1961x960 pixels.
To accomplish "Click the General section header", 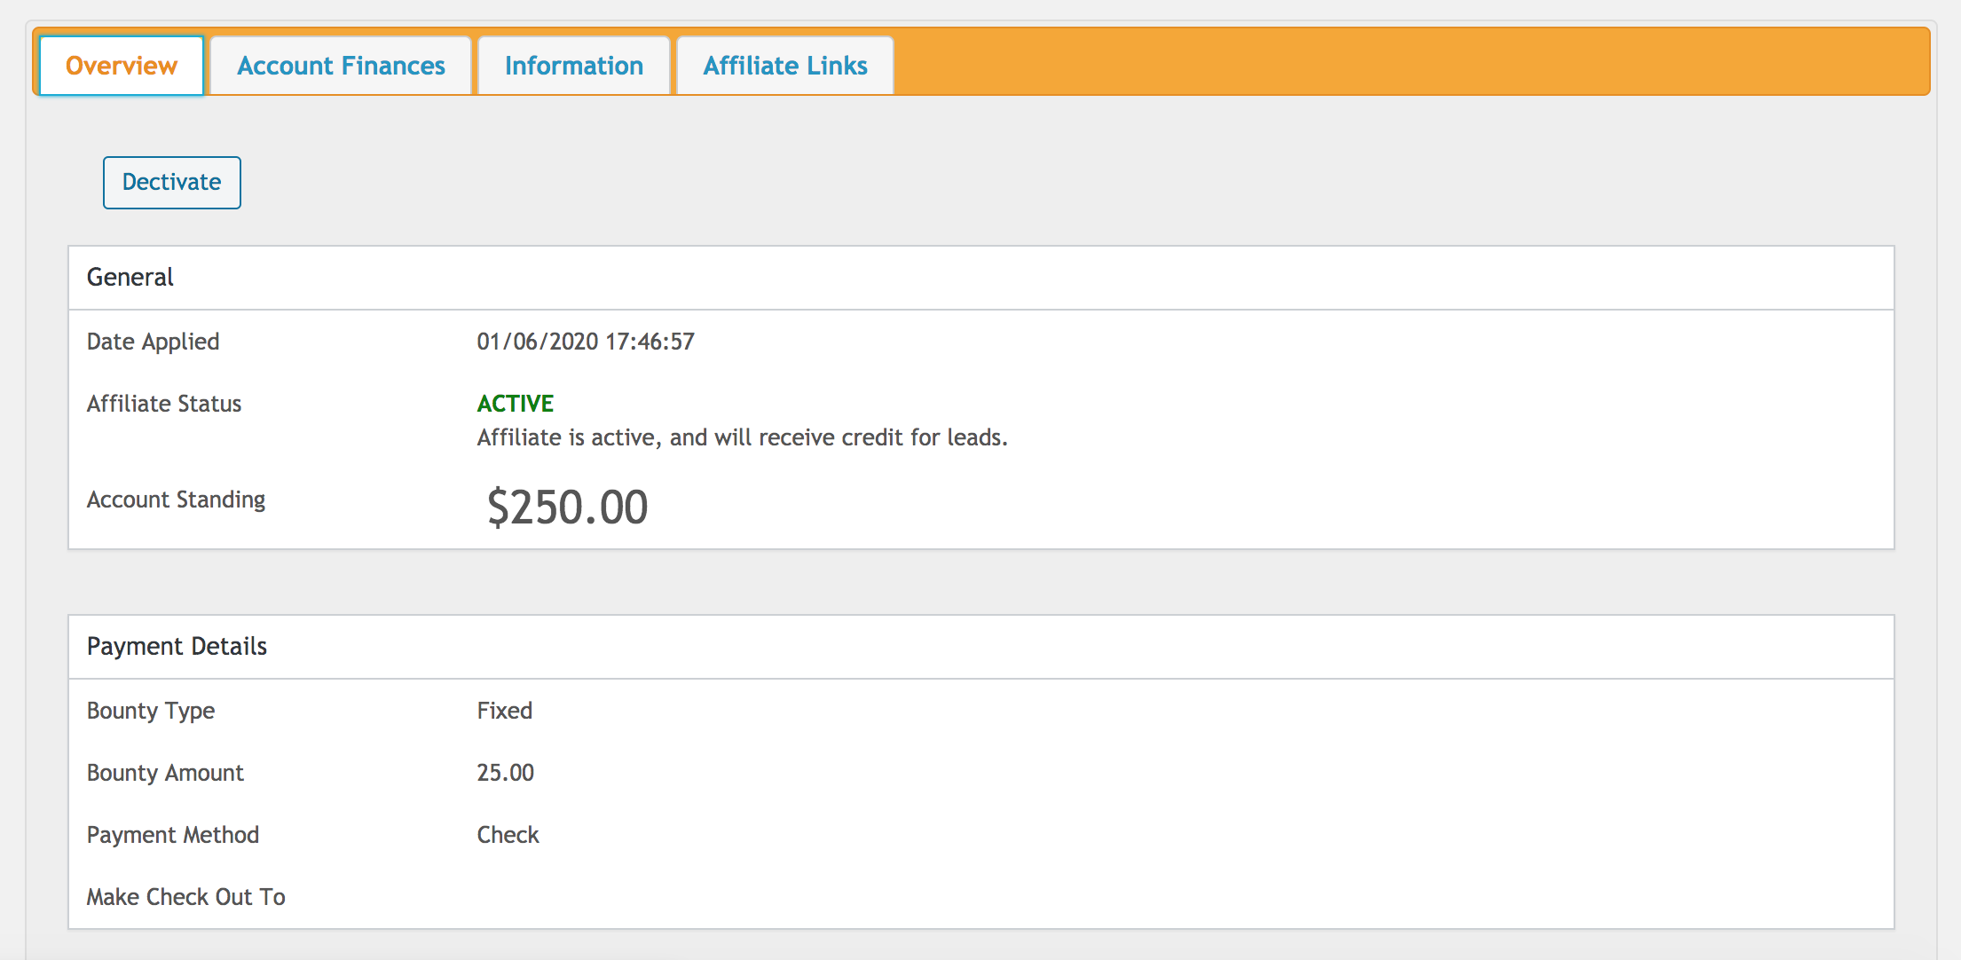I will (x=130, y=278).
